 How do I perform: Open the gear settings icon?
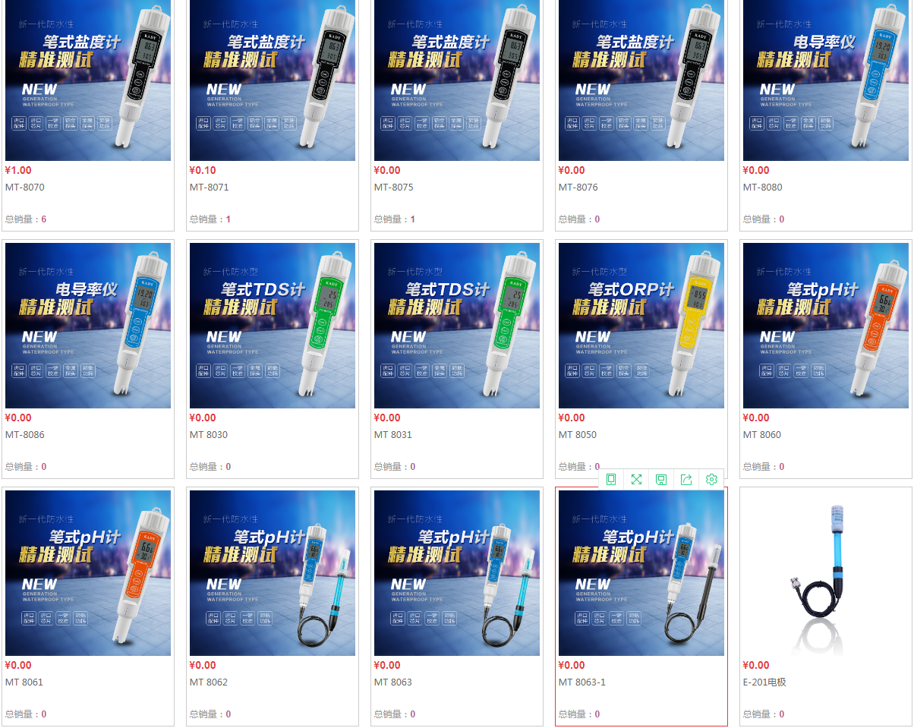click(711, 479)
